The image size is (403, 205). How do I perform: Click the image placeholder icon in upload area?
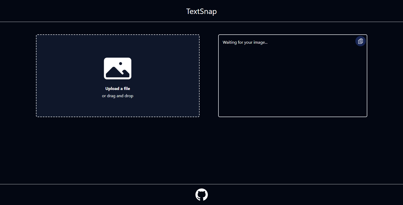tap(118, 69)
